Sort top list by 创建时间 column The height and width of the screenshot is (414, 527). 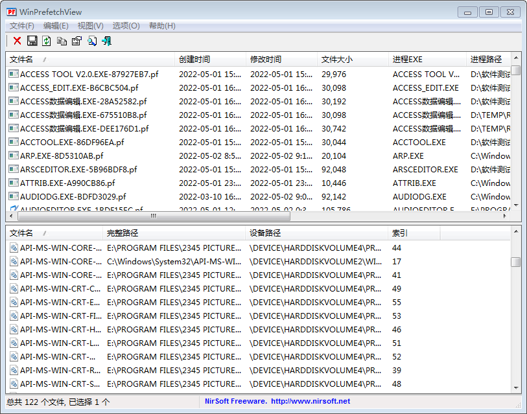point(194,60)
